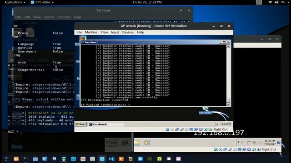Open Show Applications grid in dock

tap(6, 159)
